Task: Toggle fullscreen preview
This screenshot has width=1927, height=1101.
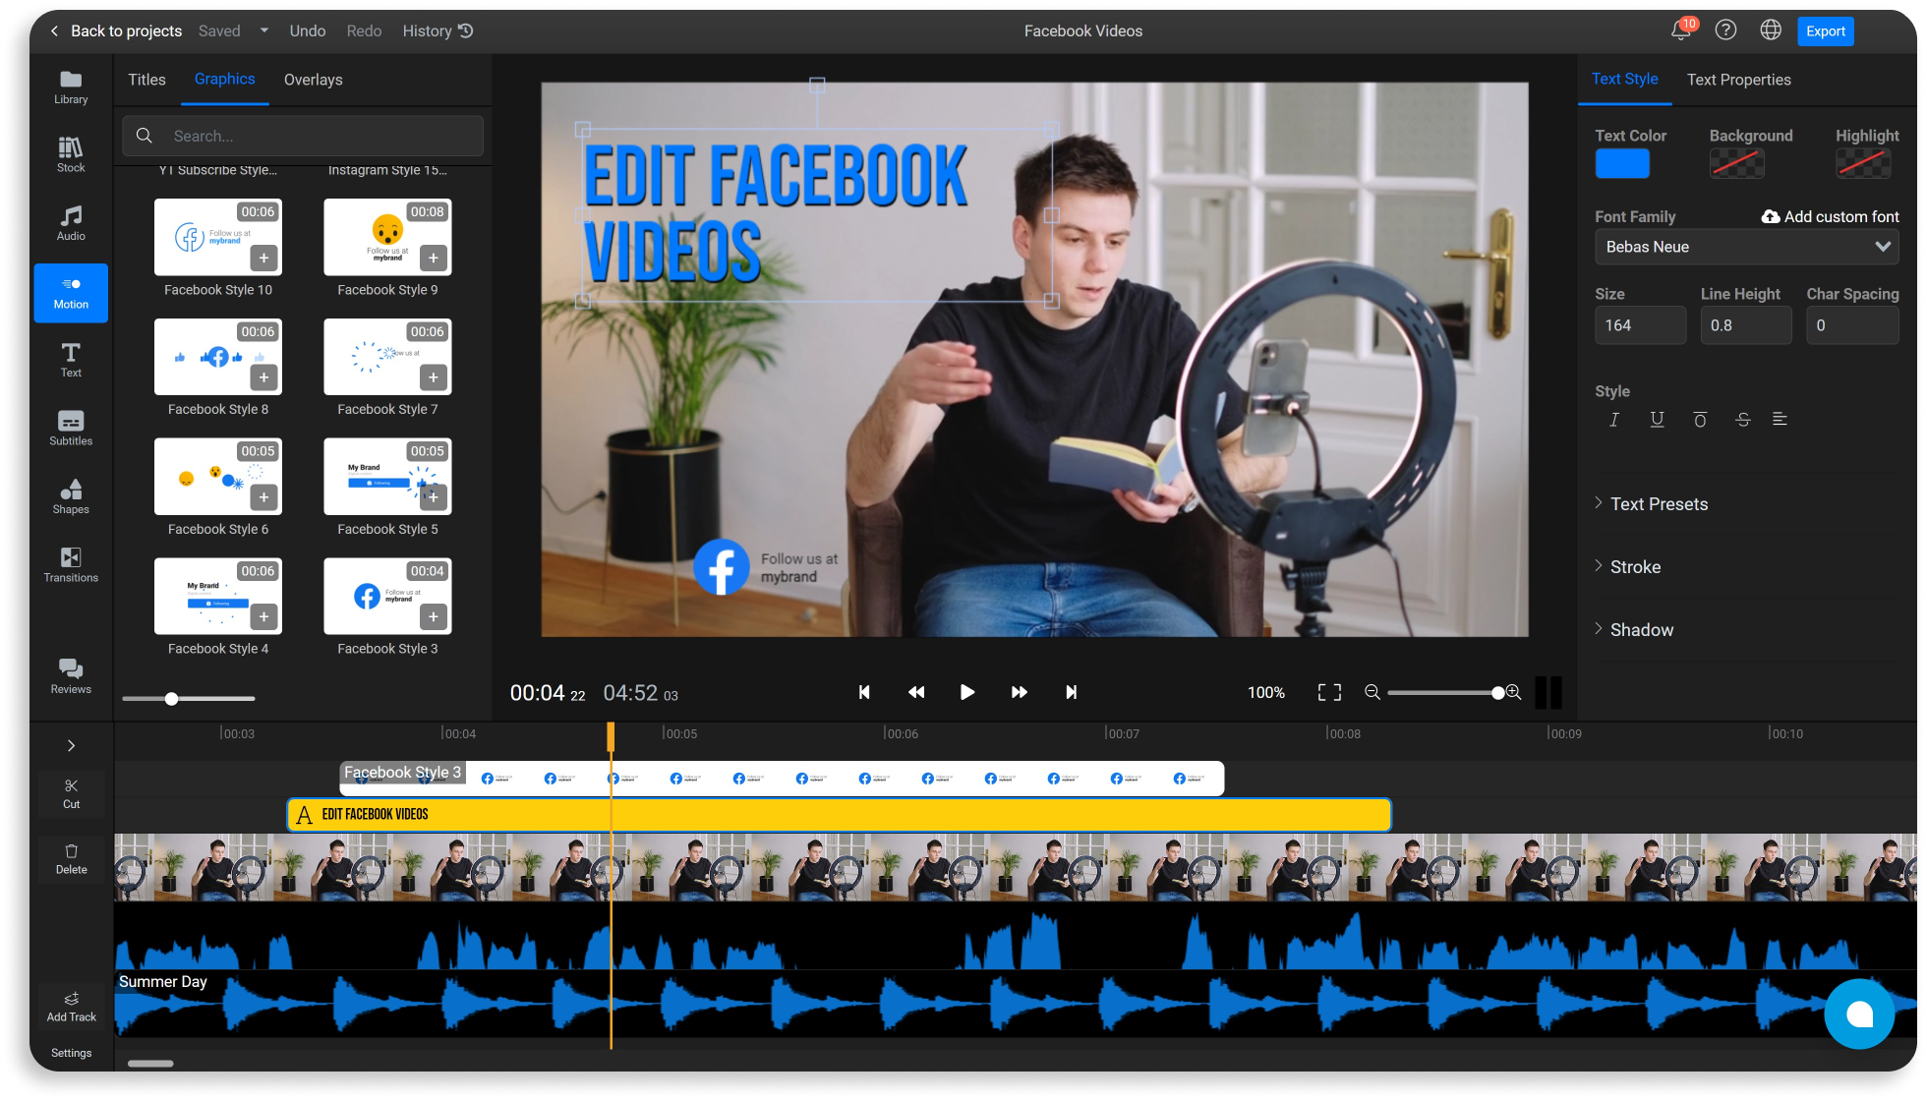Action: coord(1329,692)
